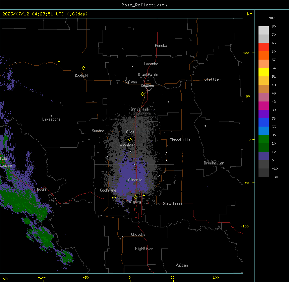Viewport: 289px width, 282px height.
Task: Click the Didsbury town label
Action: tap(128, 144)
